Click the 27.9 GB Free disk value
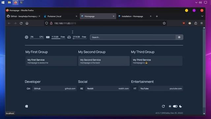 coord(79,37)
